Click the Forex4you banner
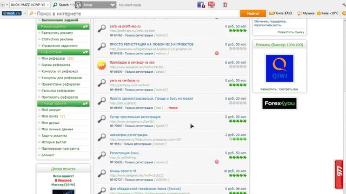This screenshot has height=194, width=346. tap(280, 103)
